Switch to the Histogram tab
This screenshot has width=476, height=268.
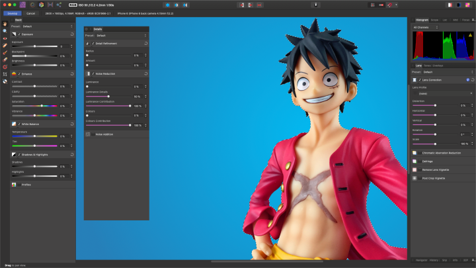(x=422, y=20)
